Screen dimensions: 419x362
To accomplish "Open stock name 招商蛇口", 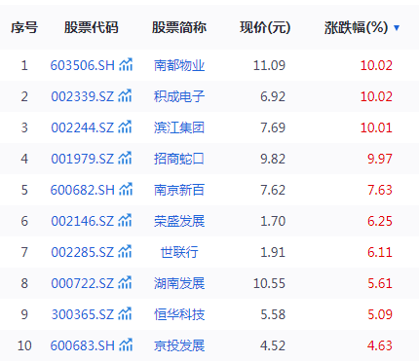I will tap(179, 159).
